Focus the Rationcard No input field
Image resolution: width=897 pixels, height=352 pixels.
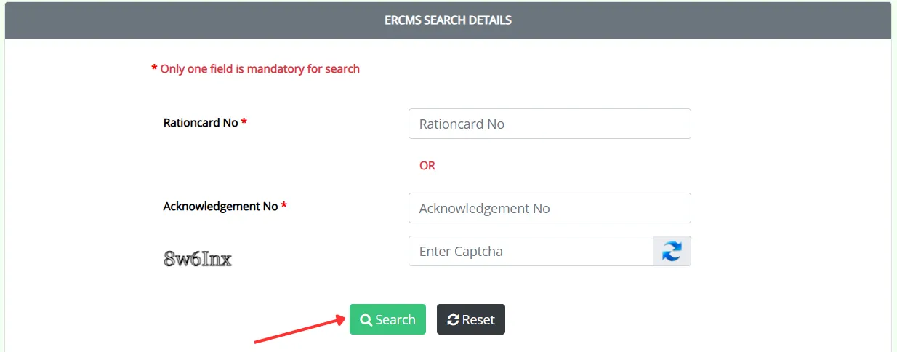[549, 124]
